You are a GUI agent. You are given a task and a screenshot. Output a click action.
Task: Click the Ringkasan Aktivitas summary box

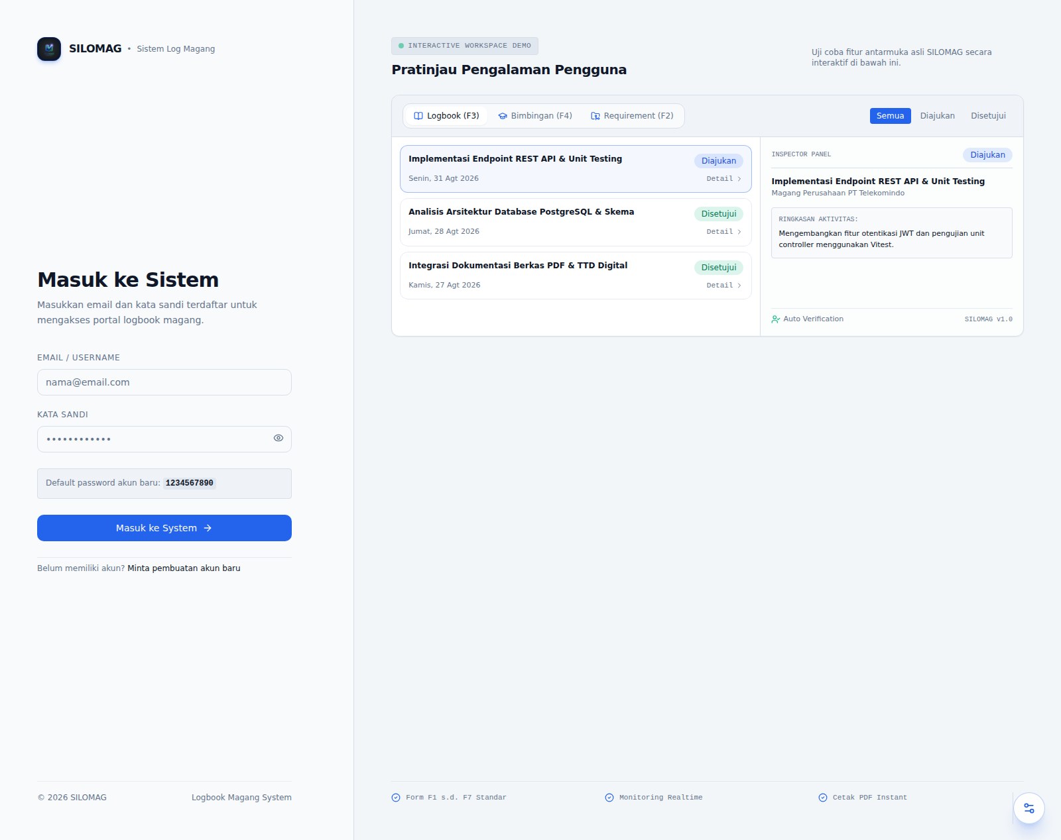click(892, 233)
